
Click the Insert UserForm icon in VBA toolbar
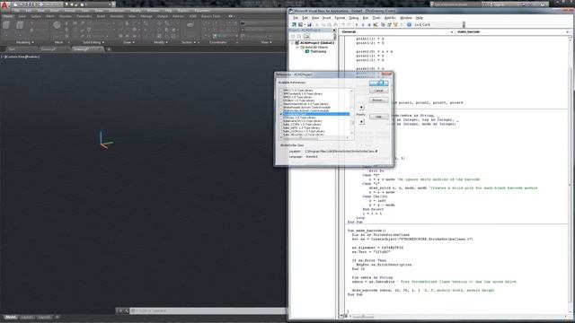coord(300,24)
